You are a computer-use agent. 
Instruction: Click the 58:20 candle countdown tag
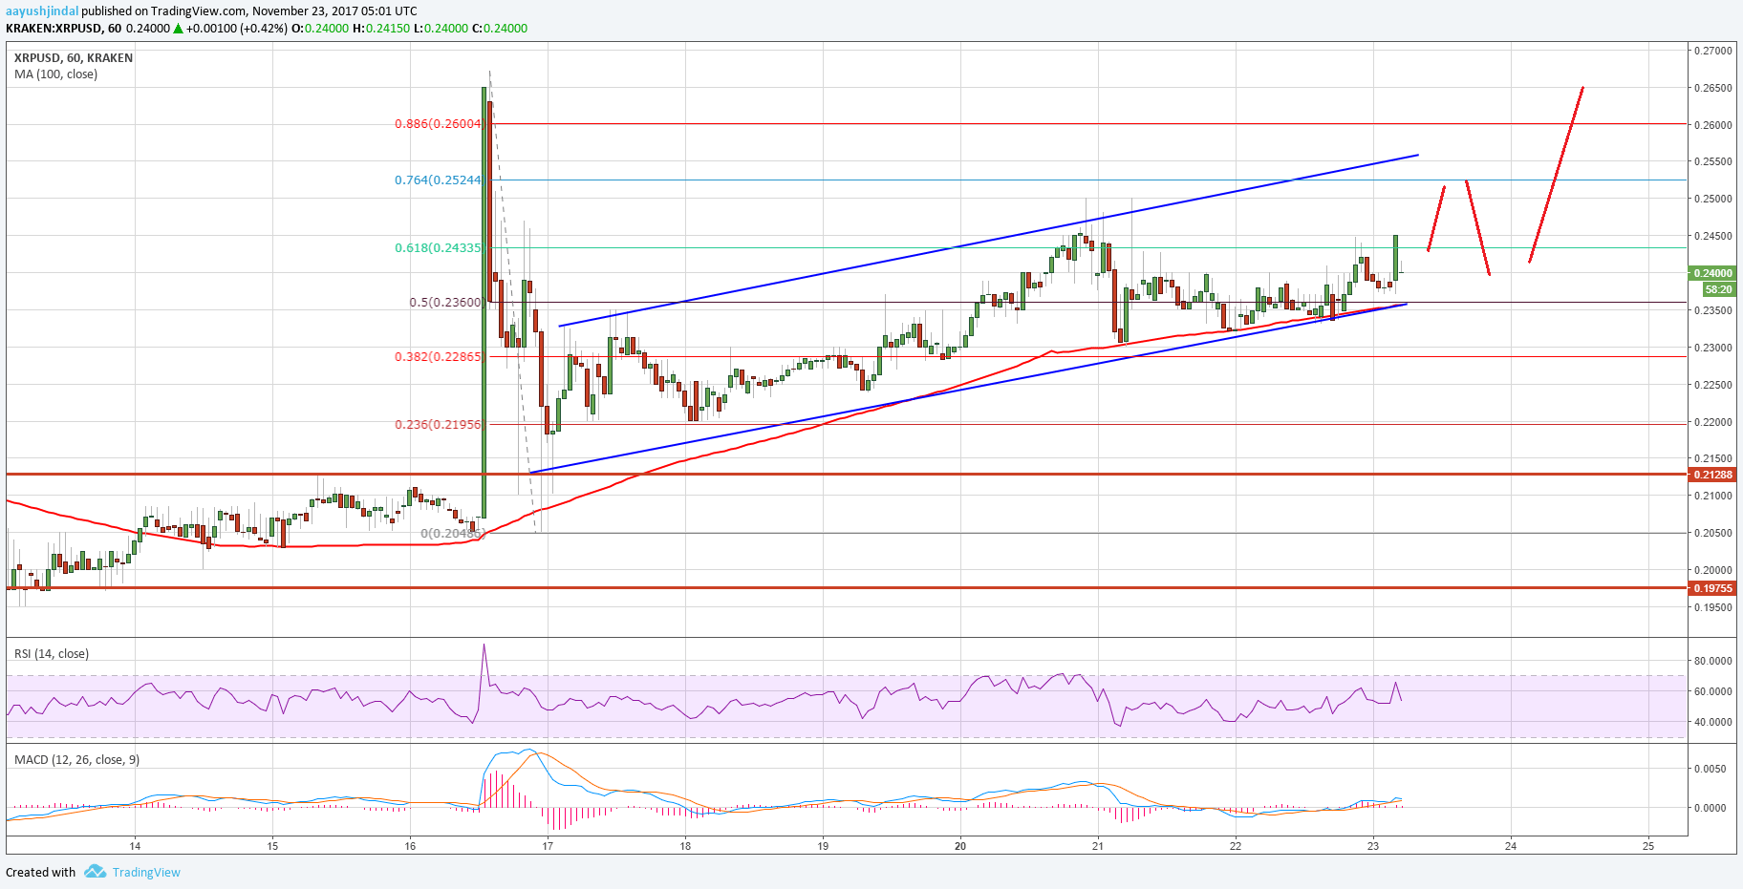[x=1718, y=288]
